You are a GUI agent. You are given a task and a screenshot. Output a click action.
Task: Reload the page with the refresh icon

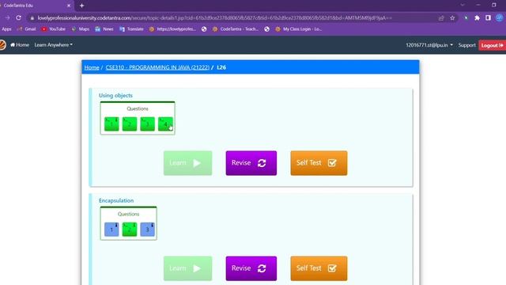point(18,17)
